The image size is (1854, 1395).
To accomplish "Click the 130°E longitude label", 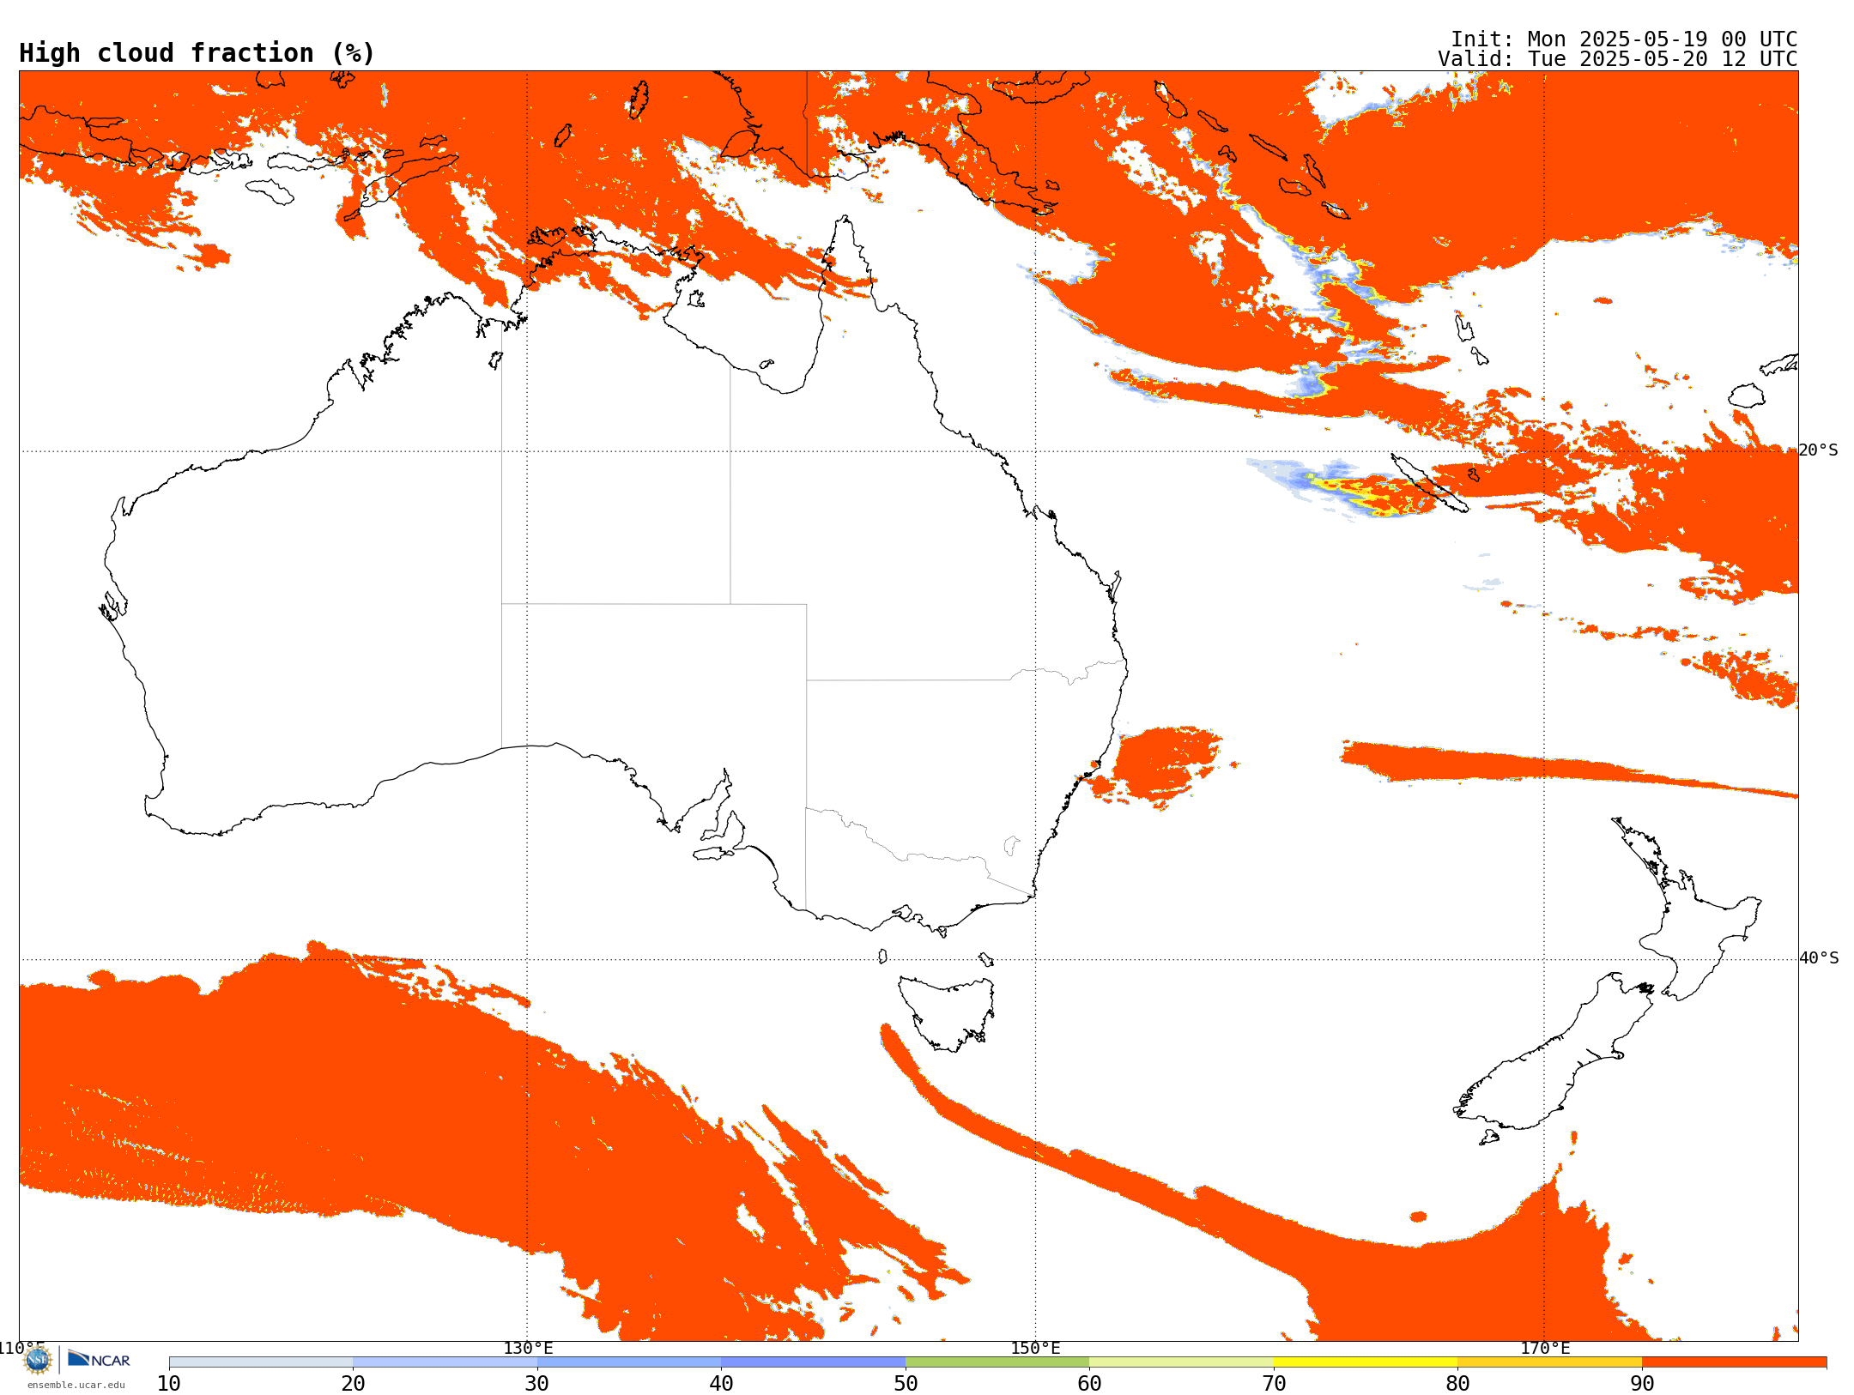I will 528,1349.
